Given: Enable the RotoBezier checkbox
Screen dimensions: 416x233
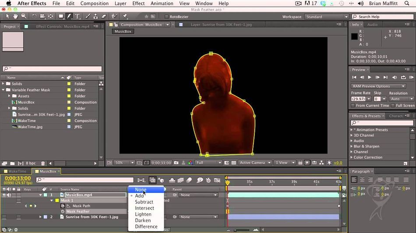Looking at the screenshot, I should [166, 17].
